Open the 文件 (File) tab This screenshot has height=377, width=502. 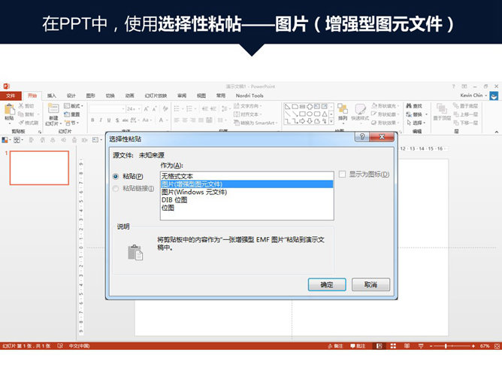click(11, 96)
